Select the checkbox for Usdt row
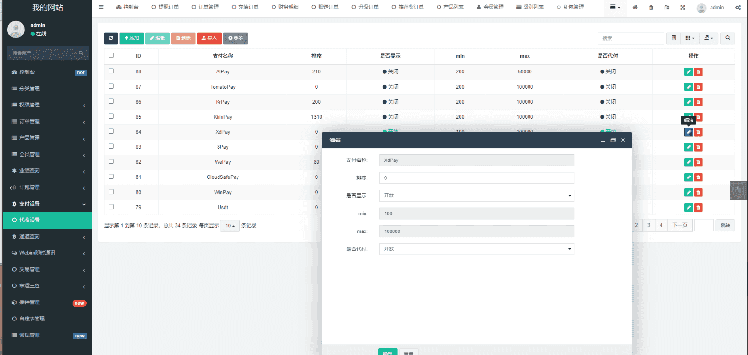 [x=111, y=207]
